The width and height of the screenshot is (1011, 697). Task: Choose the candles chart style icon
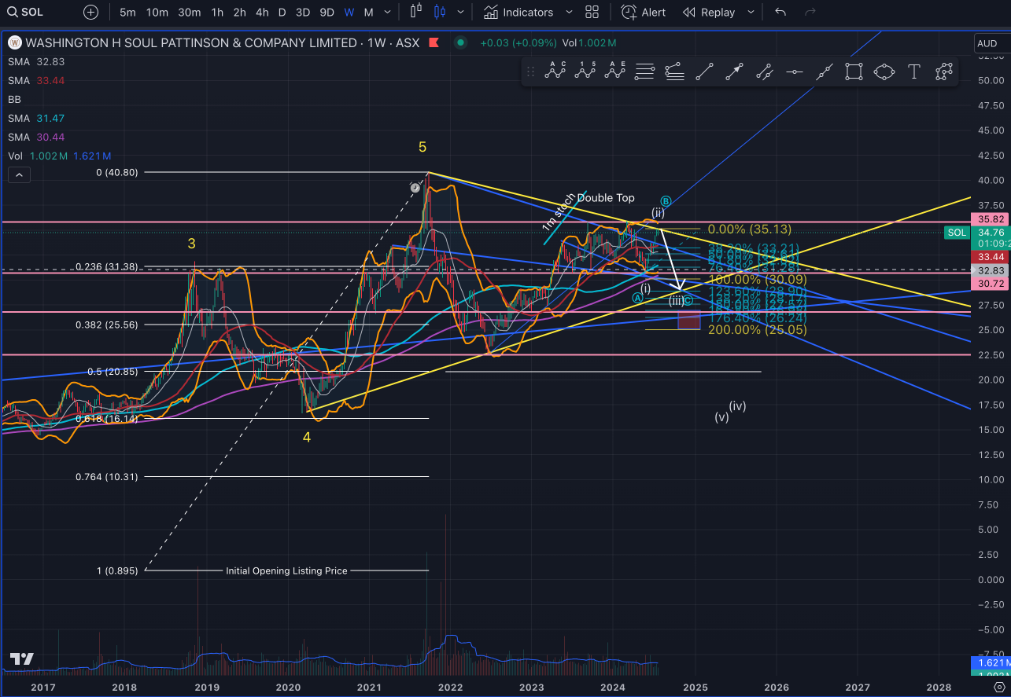point(440,13)
